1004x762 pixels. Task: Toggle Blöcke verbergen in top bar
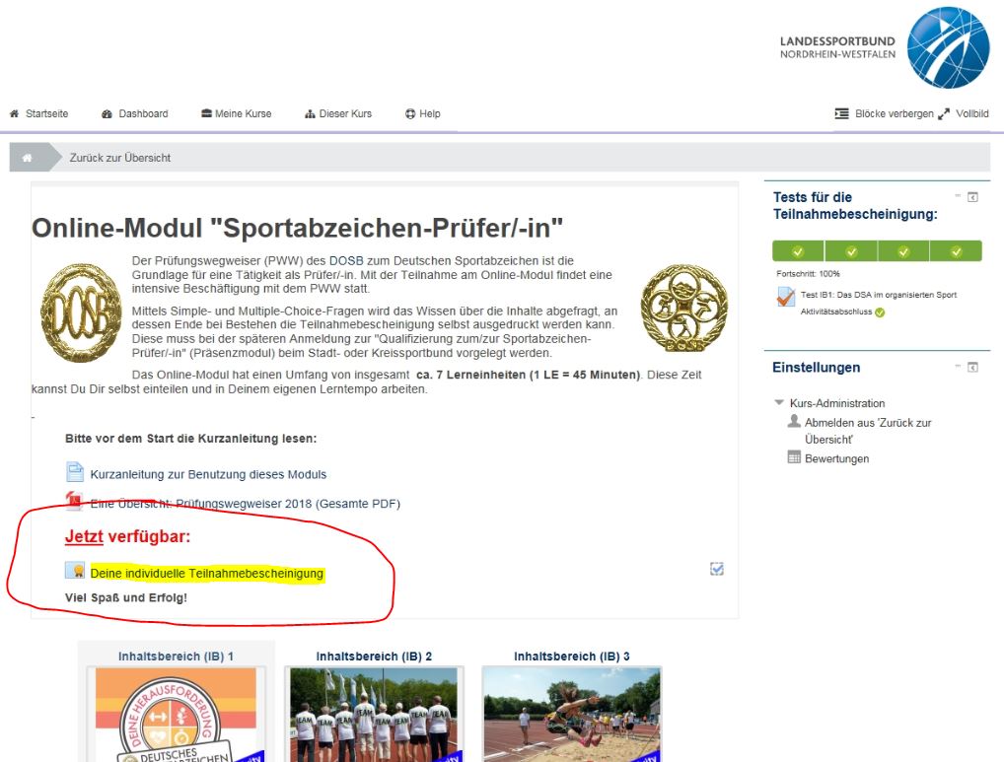coord(885,114)
